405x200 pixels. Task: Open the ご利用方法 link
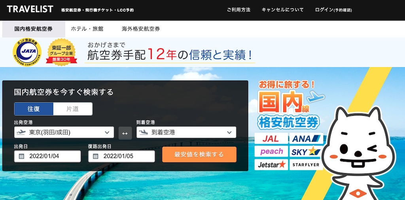coord(238,10)
